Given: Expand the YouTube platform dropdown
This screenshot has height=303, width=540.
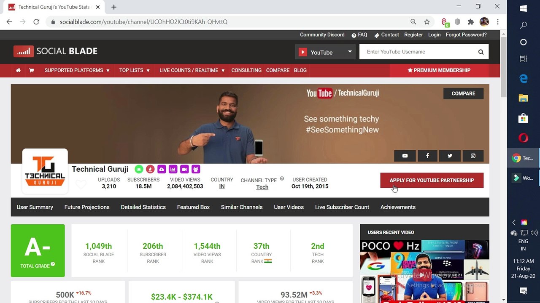Looking at the screenshot, I should (325, 52).
